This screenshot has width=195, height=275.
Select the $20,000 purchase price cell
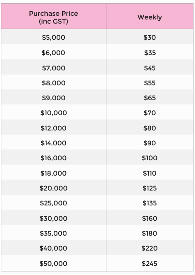(54, 188)
